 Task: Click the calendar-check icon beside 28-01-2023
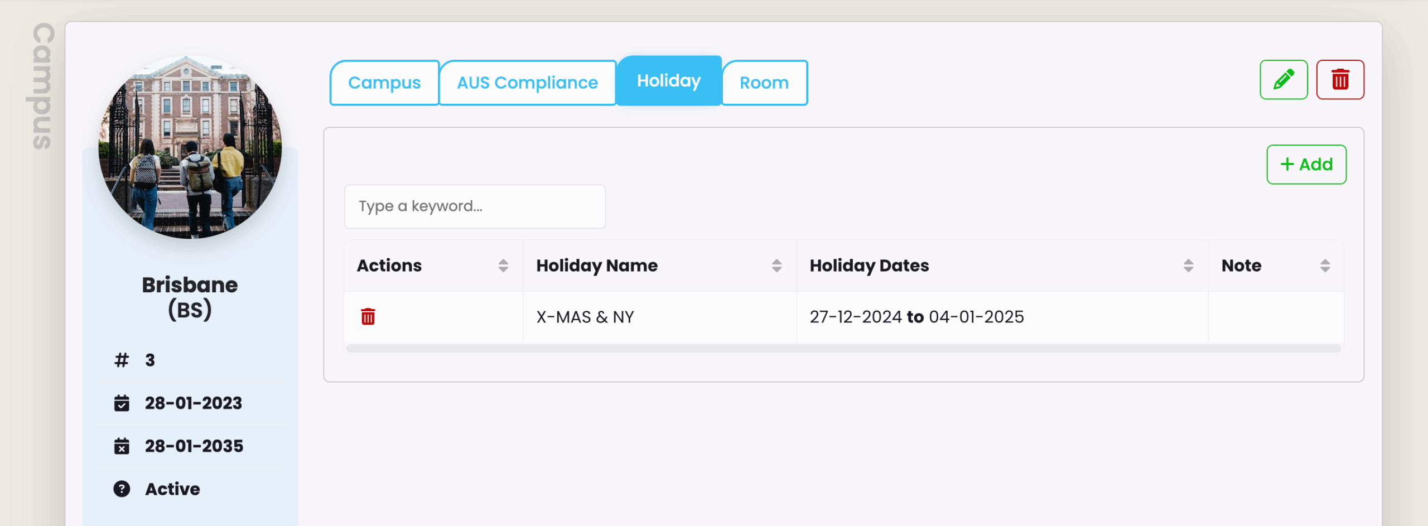122,403
